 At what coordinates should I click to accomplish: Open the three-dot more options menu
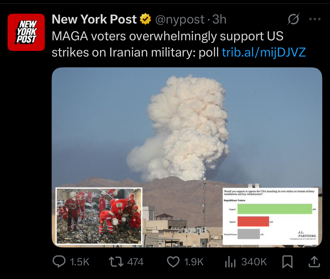pos(315,19)
